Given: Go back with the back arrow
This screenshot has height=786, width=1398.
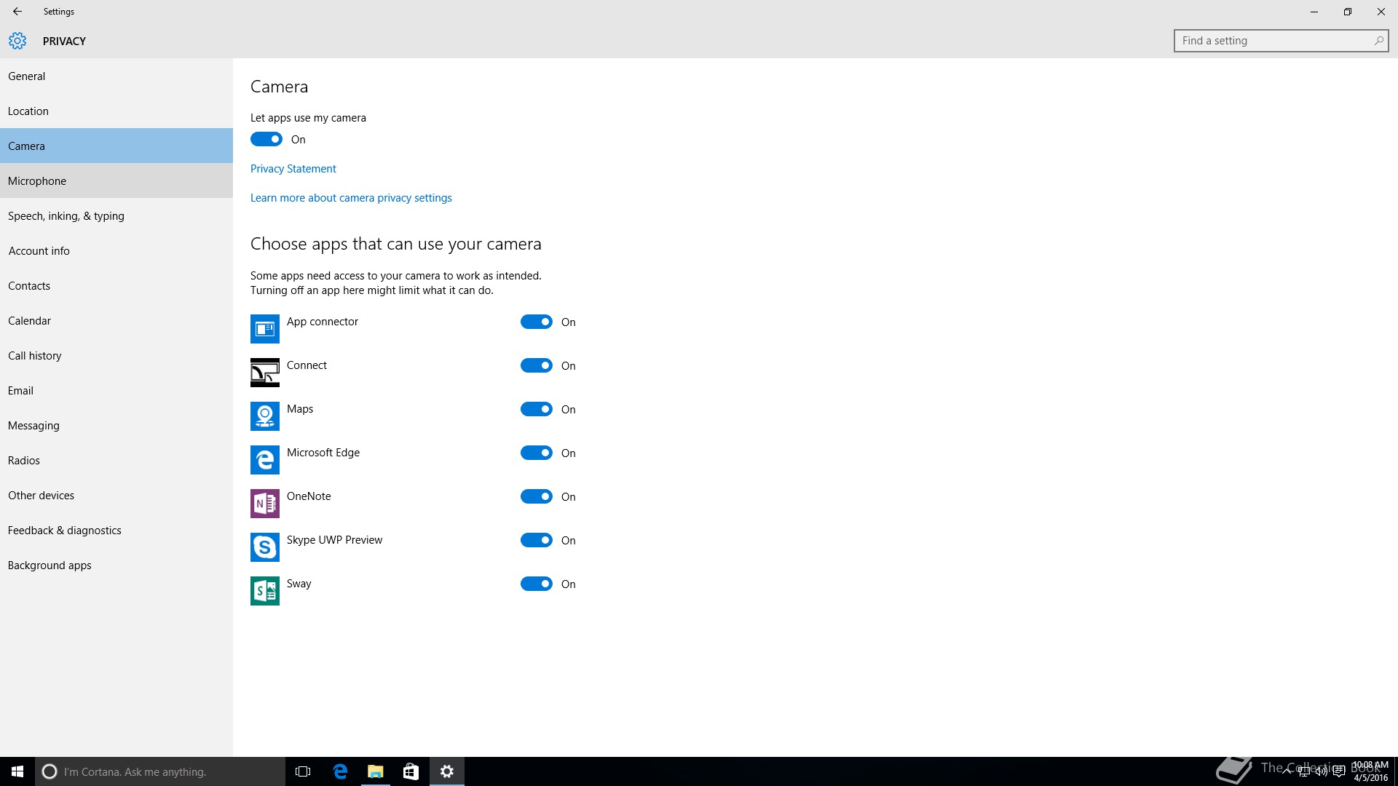Looking at the screenshot, I should pos(17,12).
